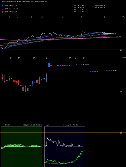Click the tall blue gap-up candlestick
The height and width of the screenshot is (167, 126).
pos(49,65)
